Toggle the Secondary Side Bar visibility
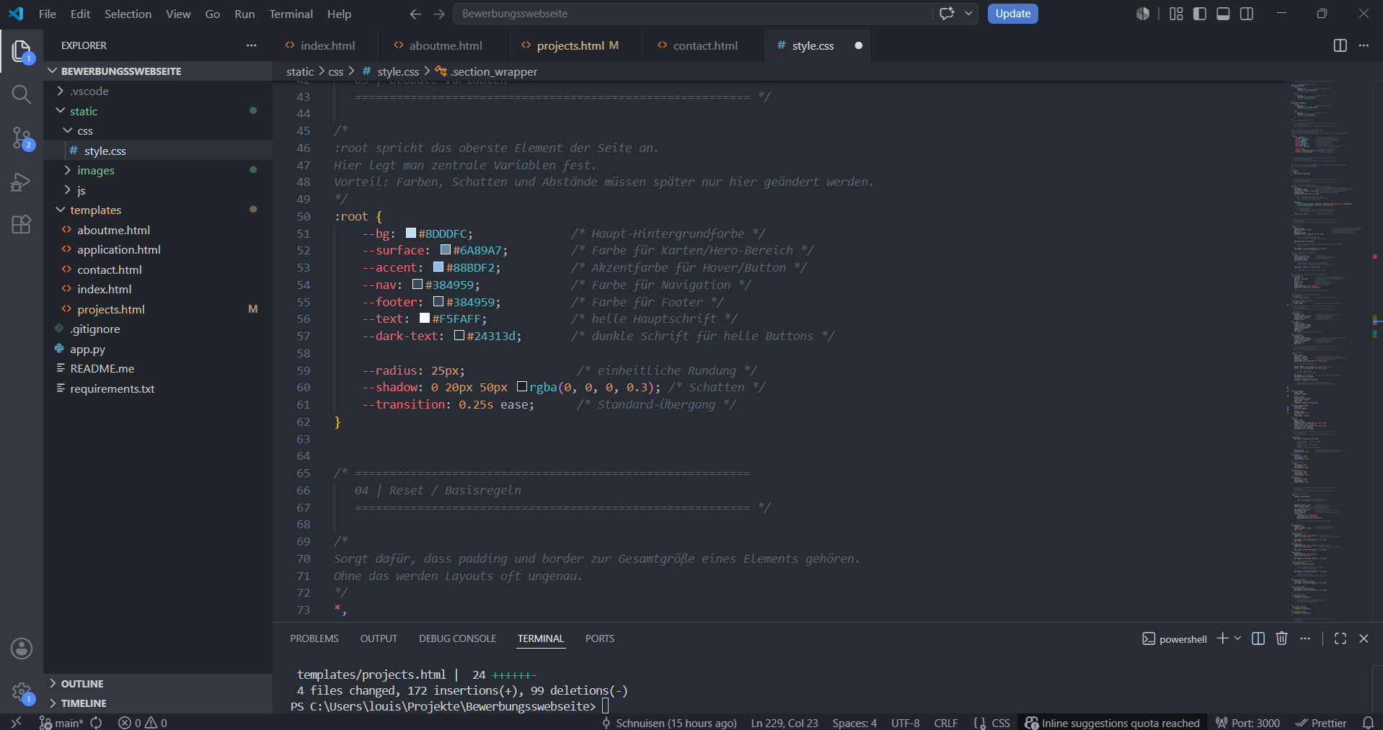The image size is (1383, 730). pyautogui.click(x=1247, y=14)
